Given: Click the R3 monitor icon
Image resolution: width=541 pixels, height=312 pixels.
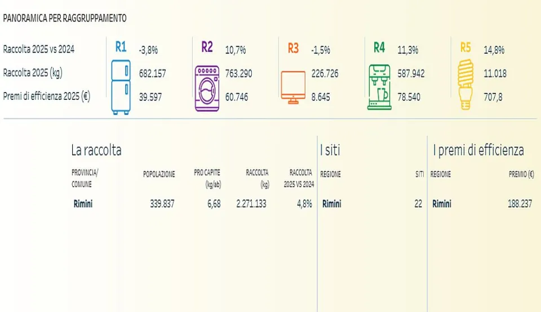Looking at the screenshot, I should [292, 87].
